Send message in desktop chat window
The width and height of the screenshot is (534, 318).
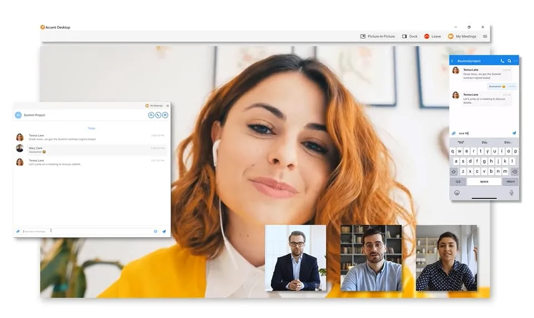(164, 231)
